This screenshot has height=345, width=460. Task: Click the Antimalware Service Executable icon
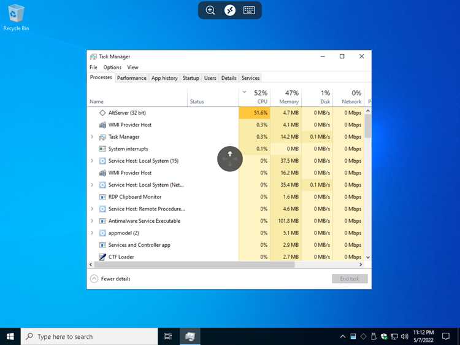tap(102, 221)
